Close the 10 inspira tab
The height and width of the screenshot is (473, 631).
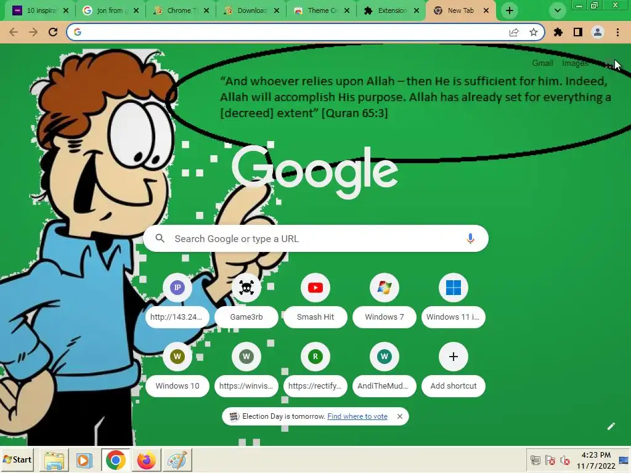[66, 10]
